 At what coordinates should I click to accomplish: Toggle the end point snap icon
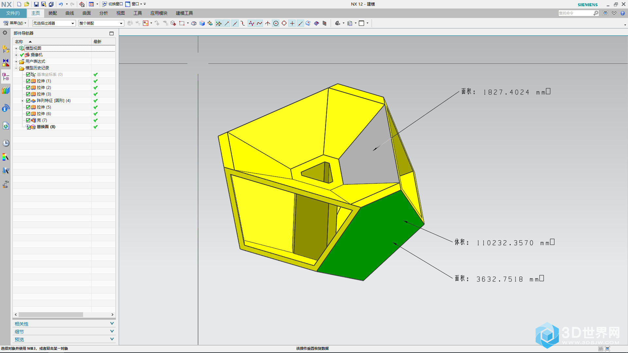pyautogui.click(x=227, y=23)
